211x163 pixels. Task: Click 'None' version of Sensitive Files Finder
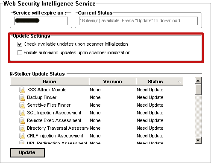click(x=95, y=105)
